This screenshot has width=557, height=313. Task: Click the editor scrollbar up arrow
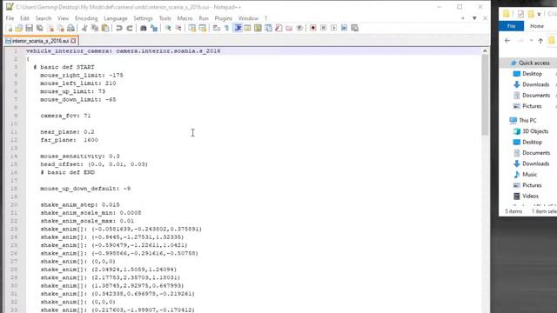coord(485,51)
